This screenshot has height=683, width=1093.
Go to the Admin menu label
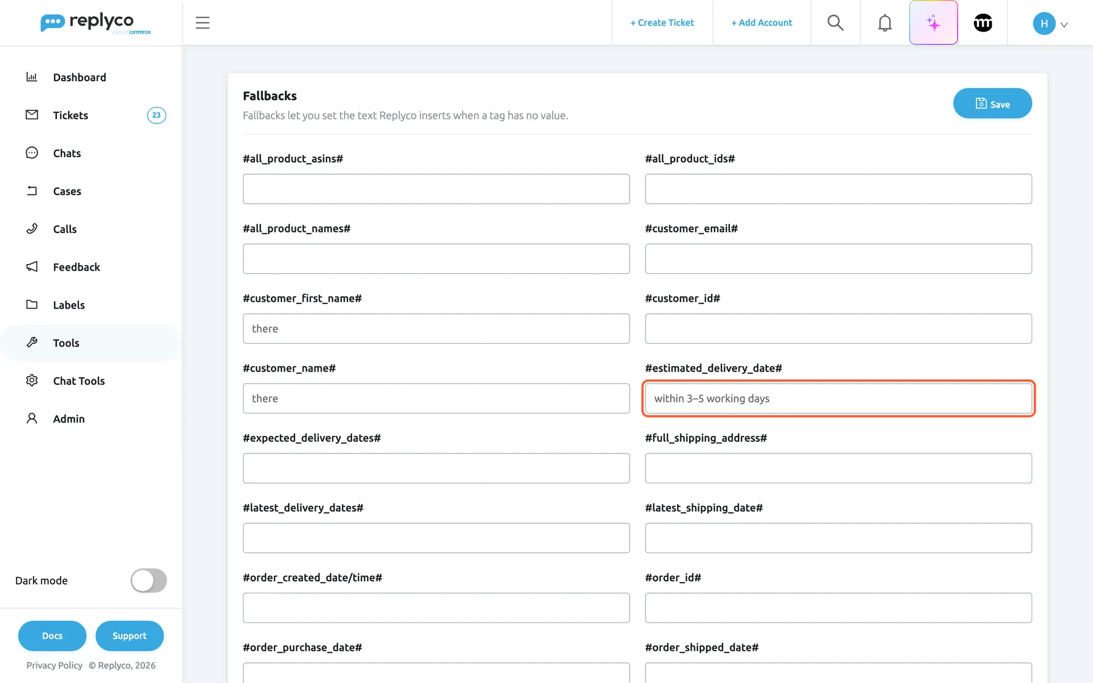point(69,419)
